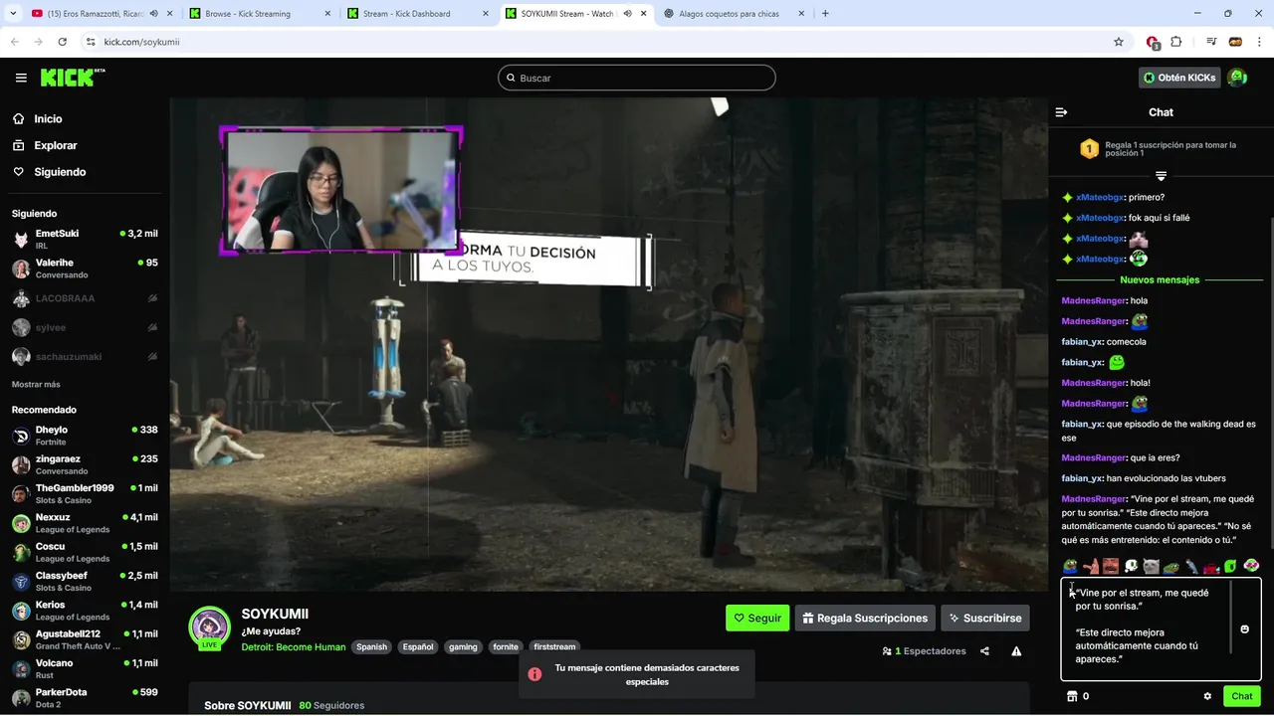Click the '80 Seguidores' text
Viewport: 1274px width, 716px height.
(x=331, y=705)
